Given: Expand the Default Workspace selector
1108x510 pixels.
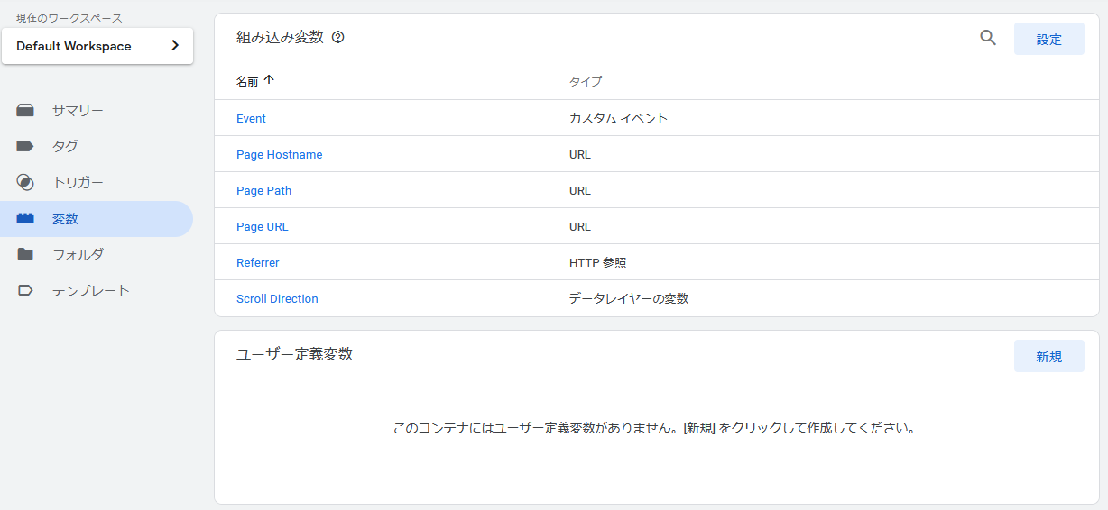Looking at the screenshot, I should coord(97,46).
